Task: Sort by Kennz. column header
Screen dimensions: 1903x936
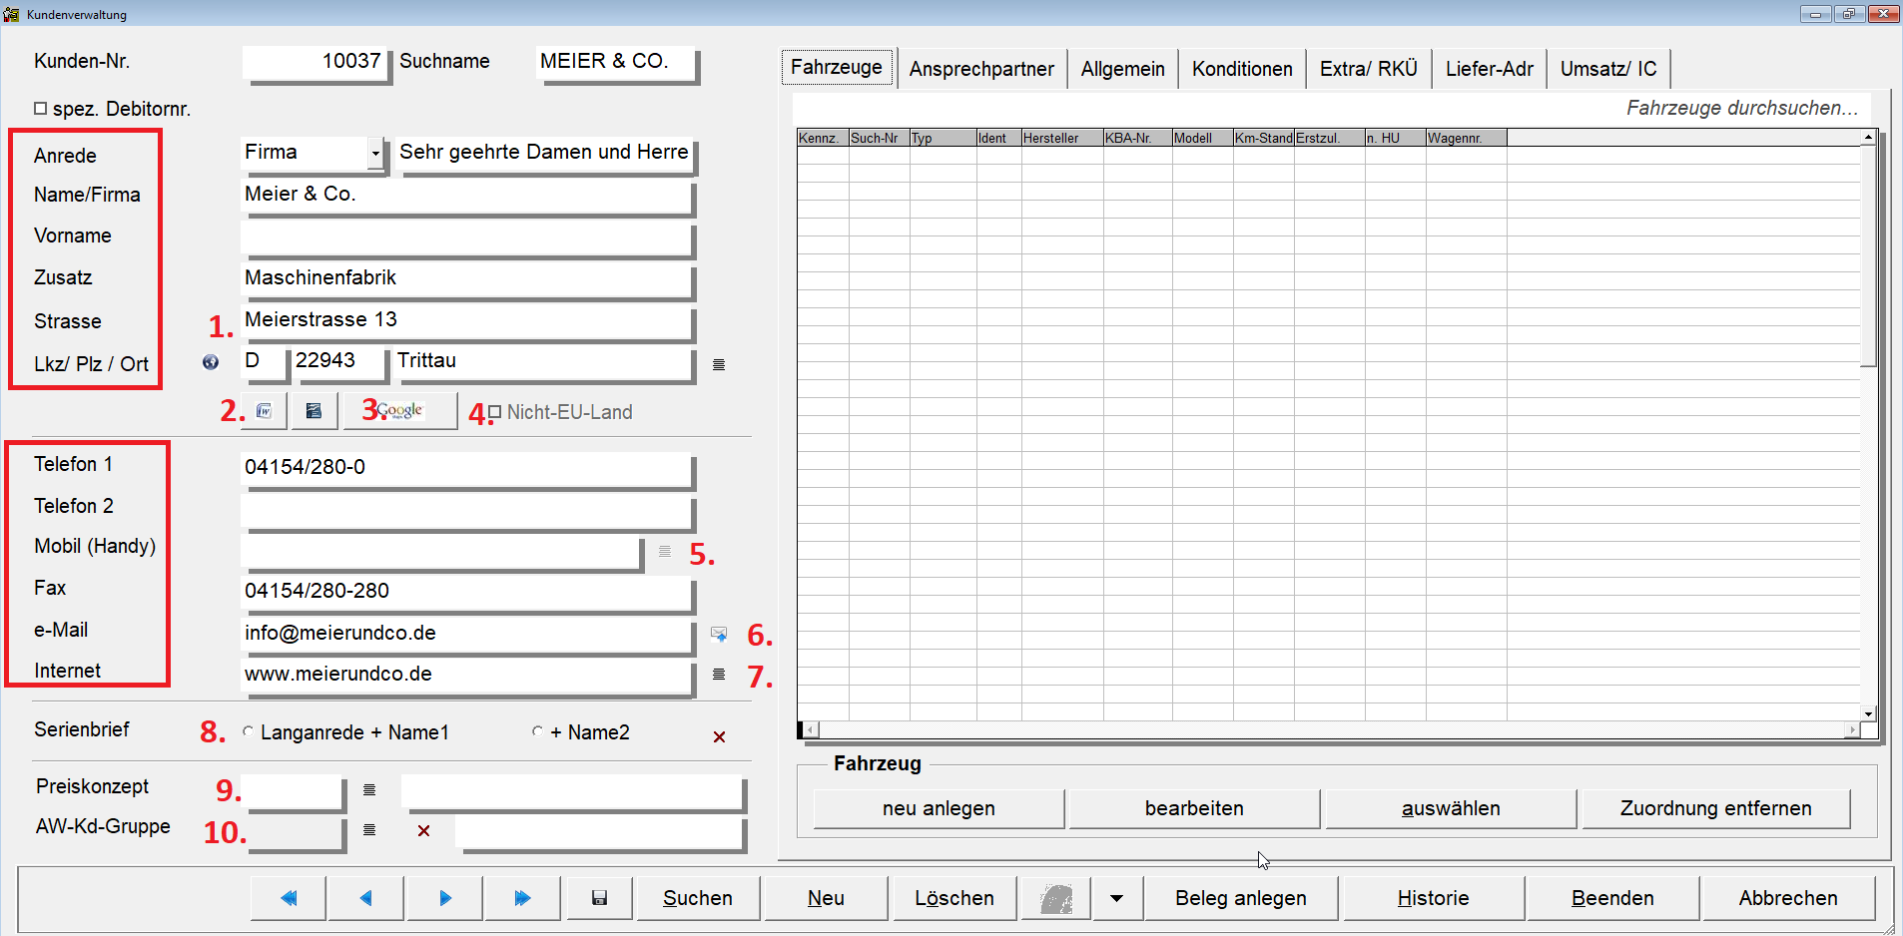Action: click(823, 138)
